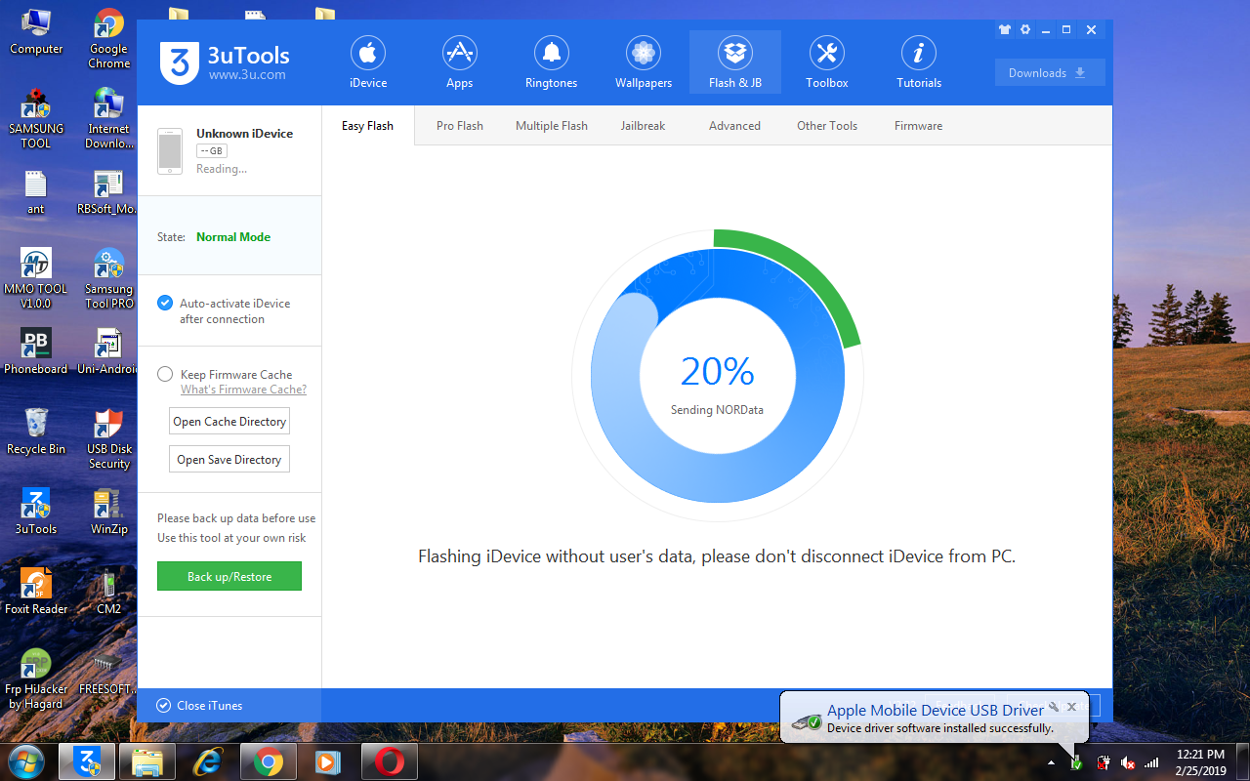This screenshot has height=781, width=1250.
Task: Select the Internet Download desktop shortcut
Action: (x=109, y=118)
